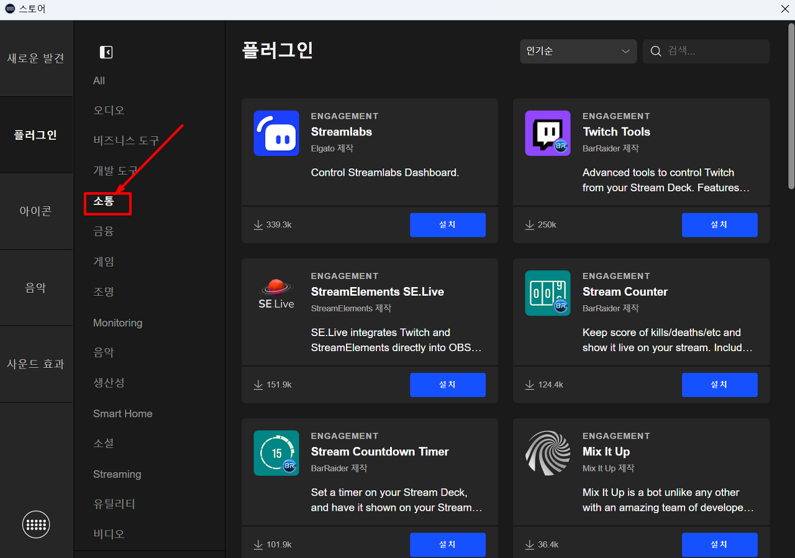Install the Mix It Up plugin

click(719, 544)
